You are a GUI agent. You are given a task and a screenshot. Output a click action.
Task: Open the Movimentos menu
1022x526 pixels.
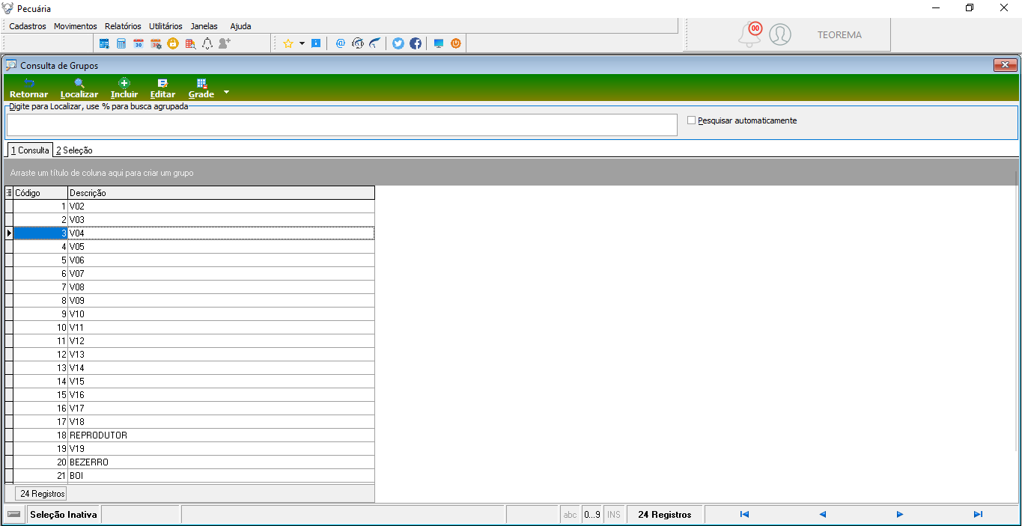point(76,26)
